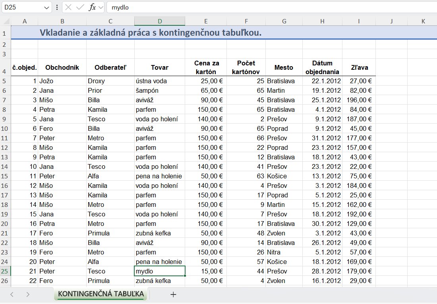Click the confirm entry checkmark icon
The height and width of the screenshot is (304, 437).
pyautogui.click(x=80, y=8)
